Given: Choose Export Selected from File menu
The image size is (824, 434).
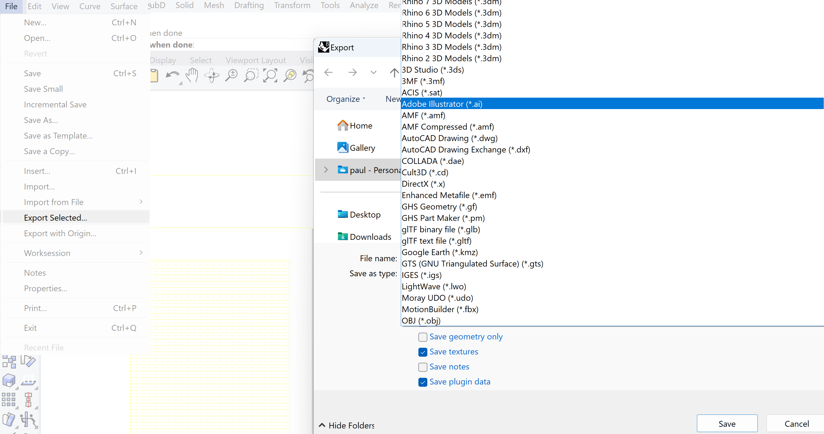Looking at the screenshot, I should coord(55,218).
